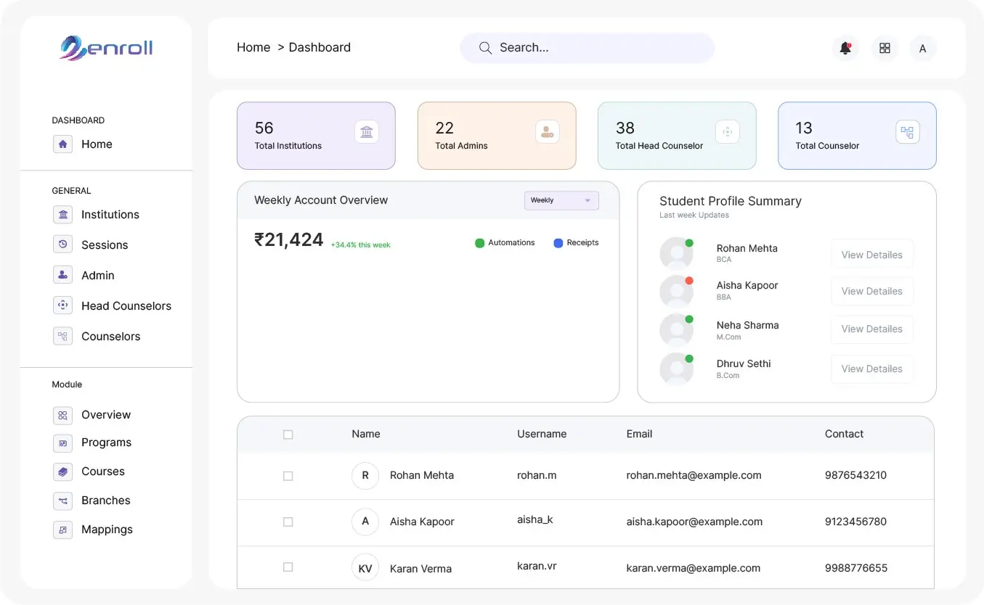Expand the Weekly period dropdown
Screen dimensions: 984x605
point(561,200)
